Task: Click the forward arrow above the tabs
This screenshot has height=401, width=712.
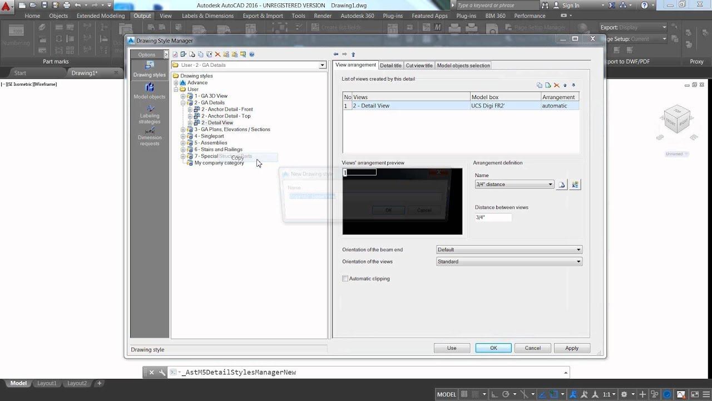Action: (344, 55)
